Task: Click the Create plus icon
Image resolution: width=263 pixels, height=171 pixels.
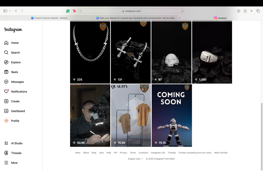Action: pos(6,101)
